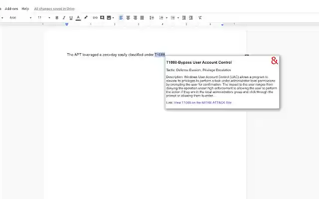Click the Description paragraph in the popup
Screen dimensions: 319x199
tap(221, 86)
